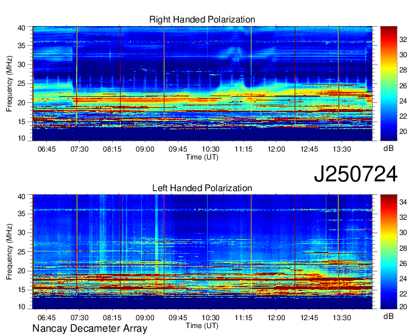Screen dimensions: 414x336
Task: Click the "34" value on the Left Handed colorbar
Action: [x=403, y=202]
